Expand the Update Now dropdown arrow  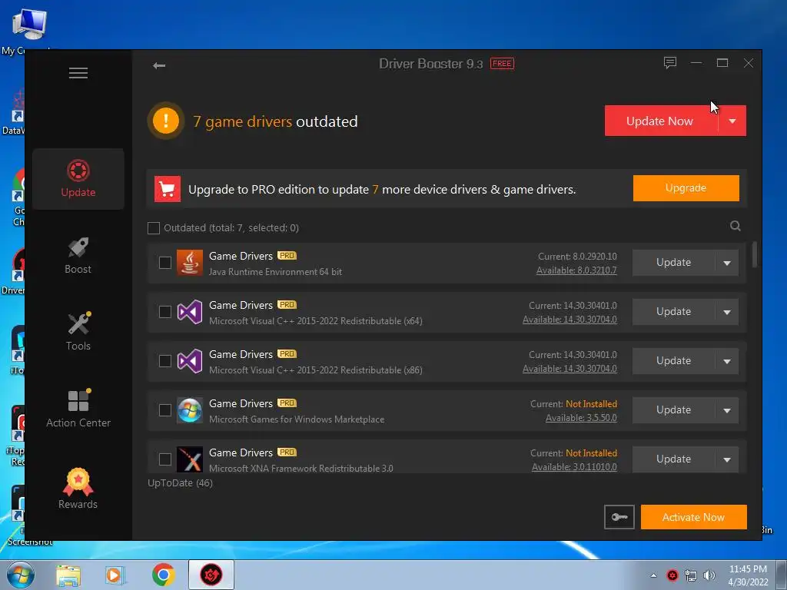coord(732,121)
